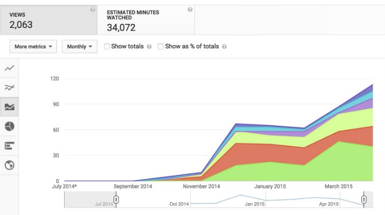Switch to pie chart view
This screenshot has height=215, width=385.
tap(9, 126)
